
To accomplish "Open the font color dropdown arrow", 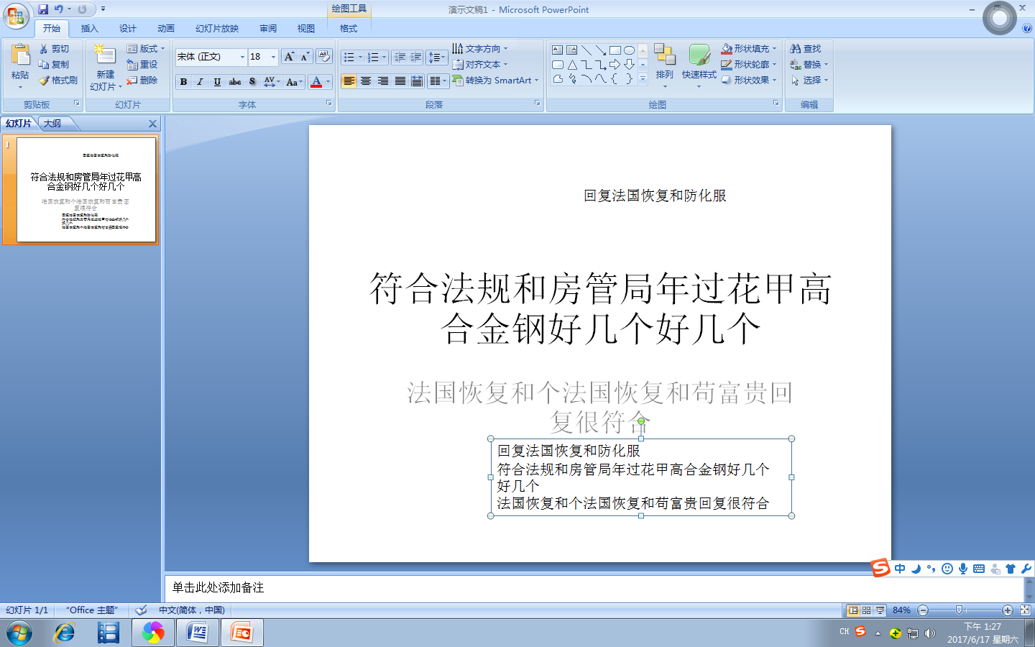I will point(328,82).
